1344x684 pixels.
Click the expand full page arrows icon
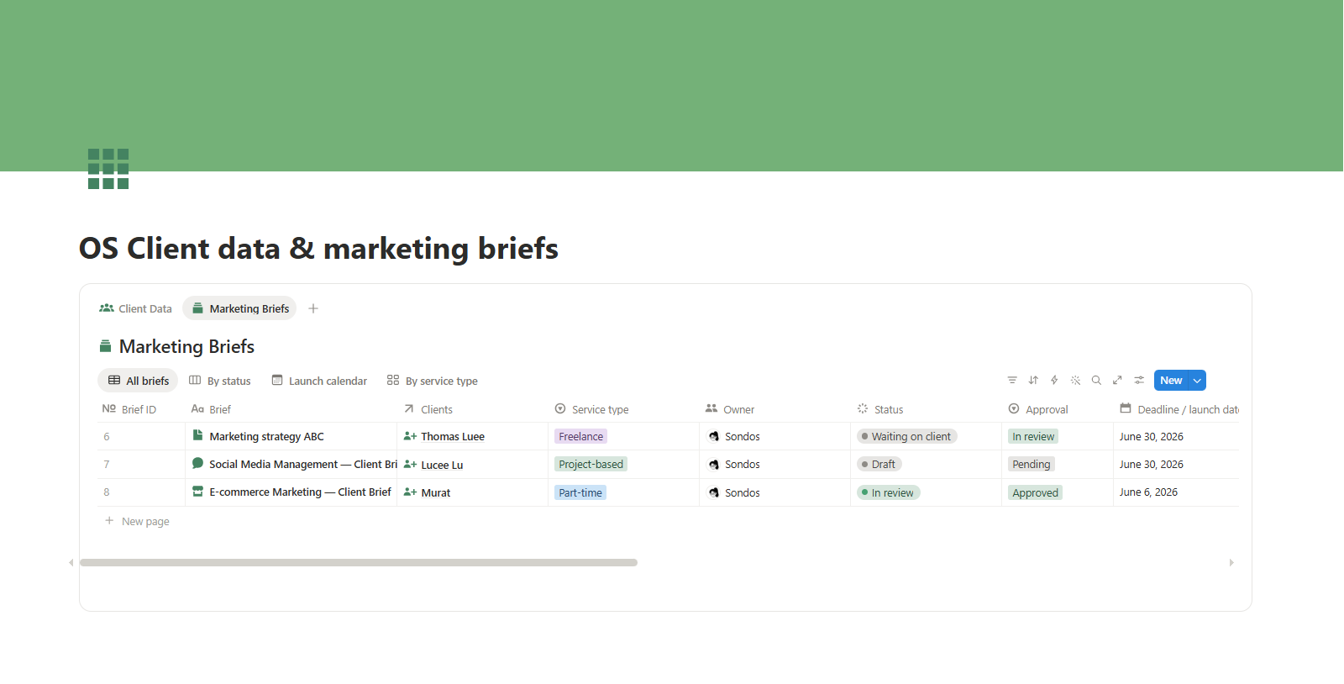1117,381
